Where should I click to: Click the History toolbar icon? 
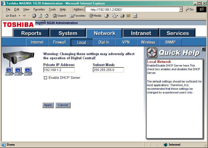pyautogui.click(x=106, y=16)
